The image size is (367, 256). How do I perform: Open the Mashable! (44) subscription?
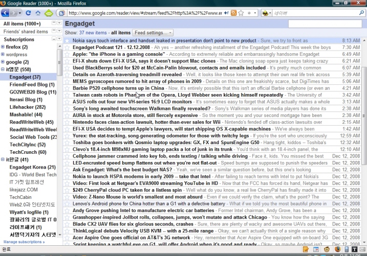[x=26, y=114]
